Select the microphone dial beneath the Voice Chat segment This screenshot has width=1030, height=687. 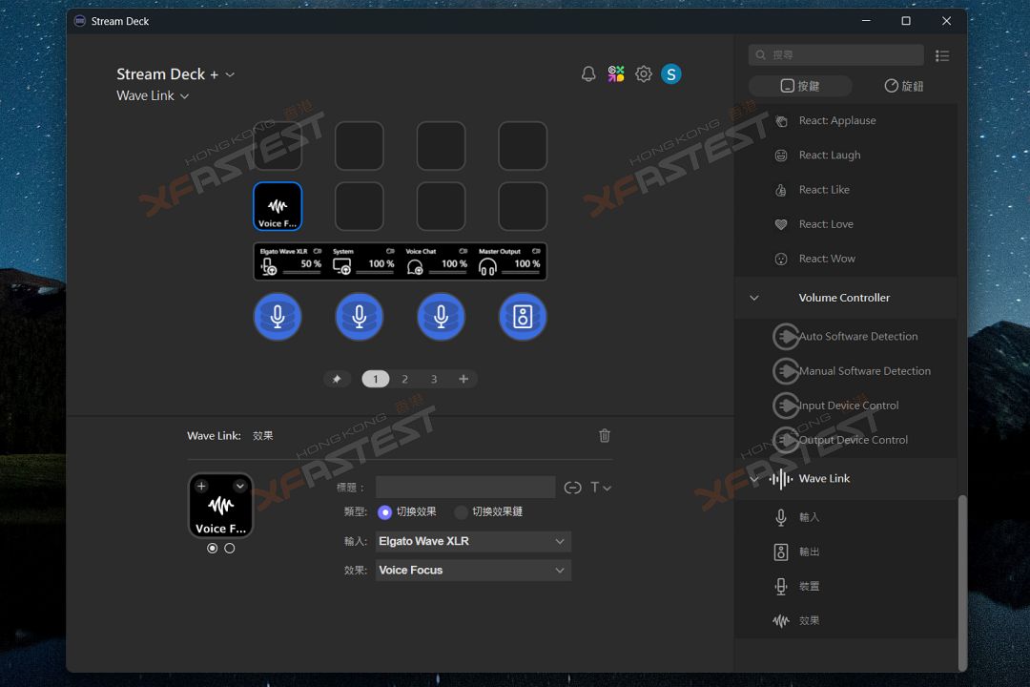tap(441, 317)
